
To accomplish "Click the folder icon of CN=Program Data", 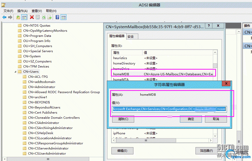I will (x=20, y=36).
